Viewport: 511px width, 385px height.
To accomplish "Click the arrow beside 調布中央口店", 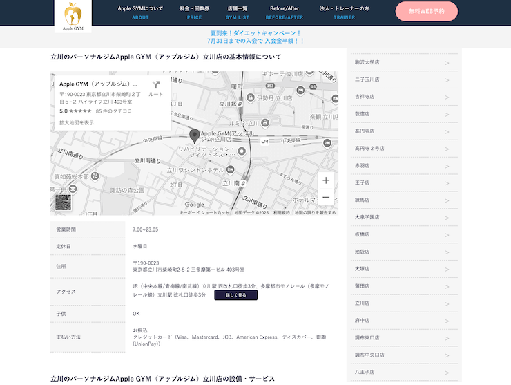I will click(447, 356).
